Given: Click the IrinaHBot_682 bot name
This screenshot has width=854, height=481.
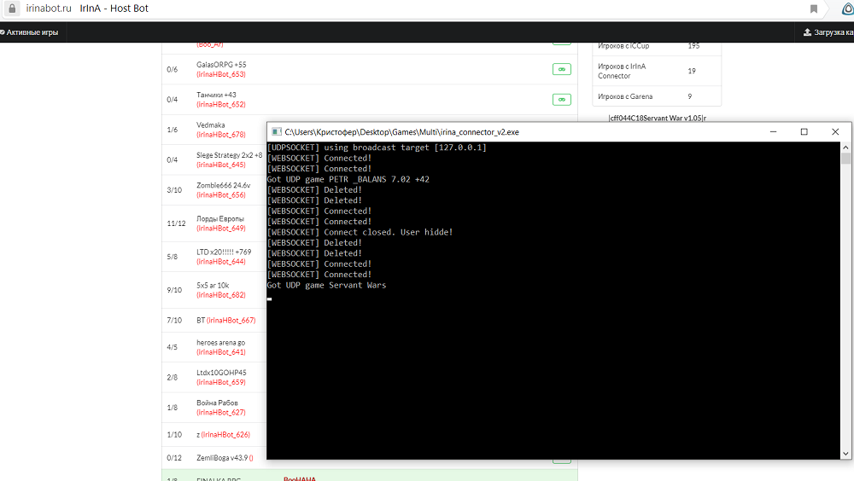Looking at the screenshot, I should pos(221,295).
